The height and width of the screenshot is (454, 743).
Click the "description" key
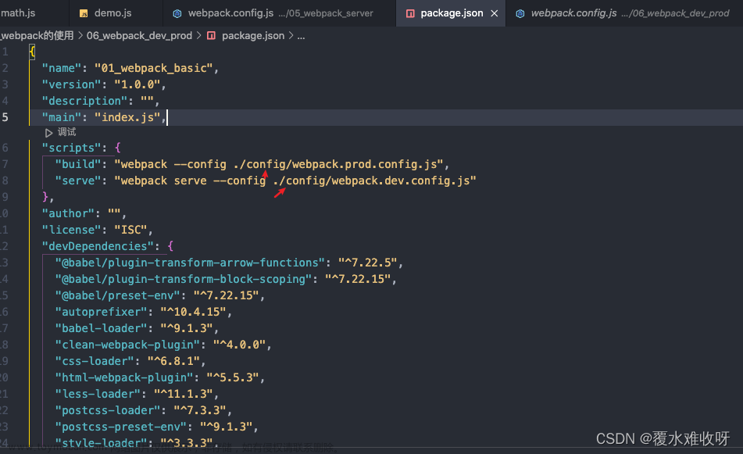85,101
